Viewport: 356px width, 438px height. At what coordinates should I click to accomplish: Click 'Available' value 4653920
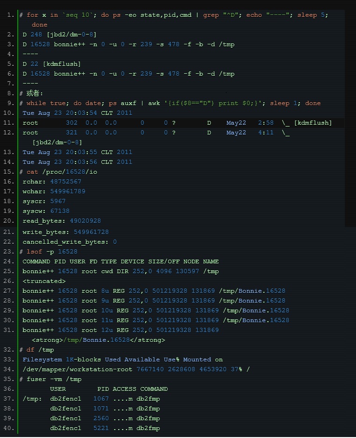pyautogui.click(x=213, y=369)
